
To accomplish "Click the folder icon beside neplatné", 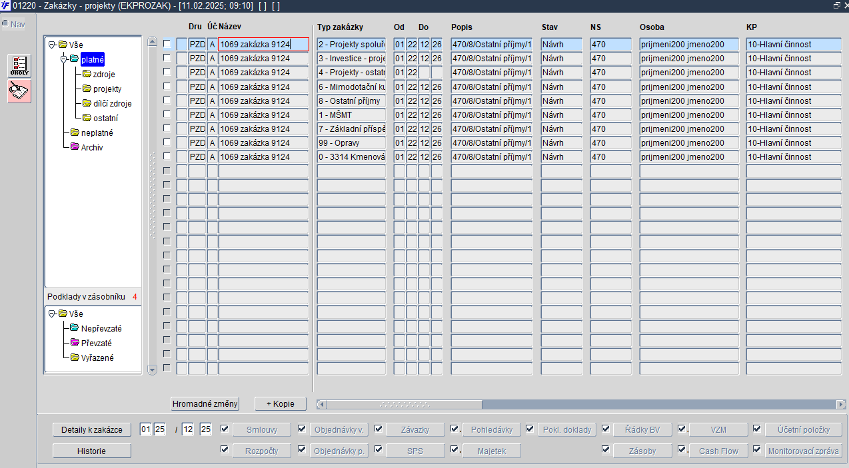I will point(75,132).
